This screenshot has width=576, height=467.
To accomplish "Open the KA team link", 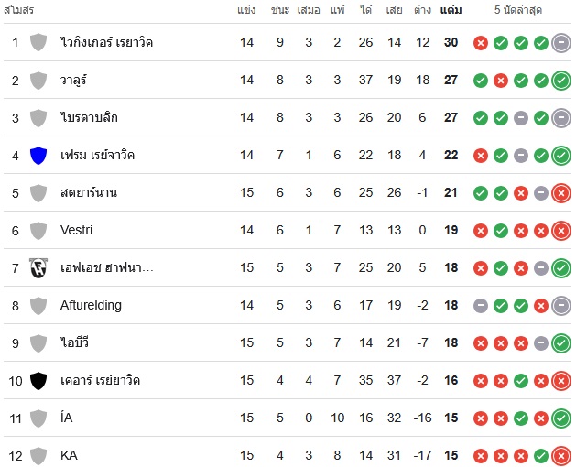I will (69, 456).
